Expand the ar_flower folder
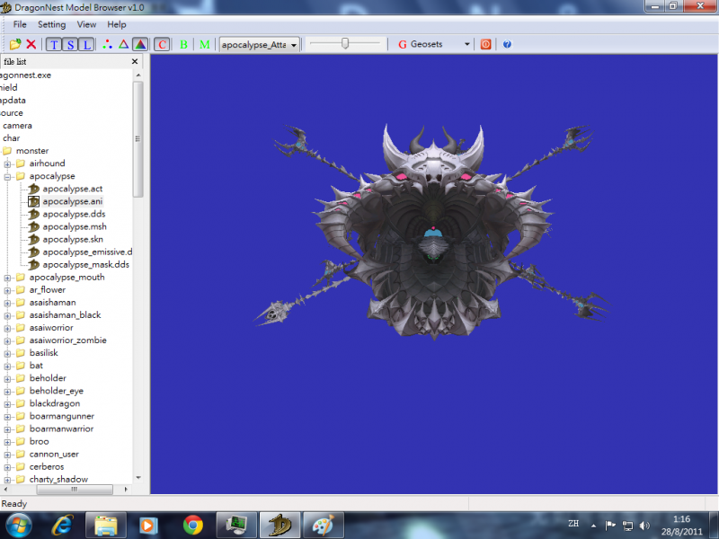This screenshot has width=719, height=539. (7, 290)
